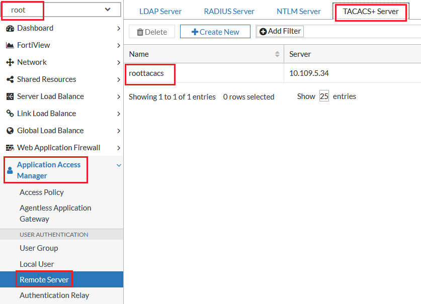Click the entries count field showing 25

click(324, 96)
